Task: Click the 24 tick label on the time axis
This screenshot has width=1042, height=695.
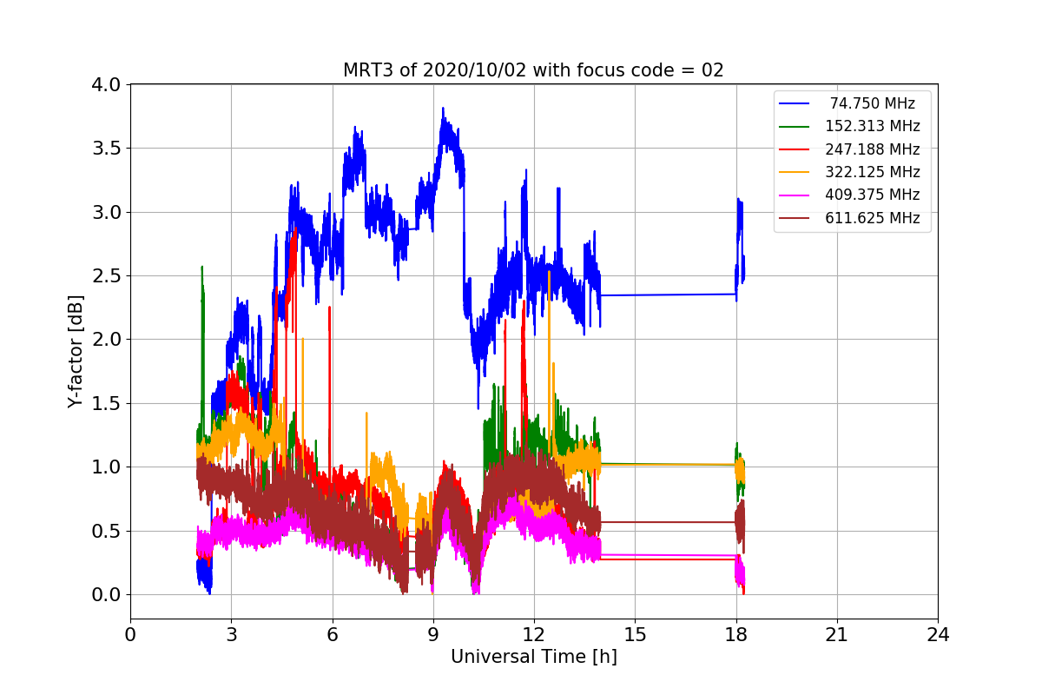Action: pyautogui.click(x=938, y=634)
